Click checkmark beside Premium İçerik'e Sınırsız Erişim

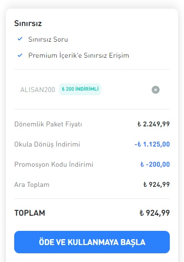pyautogui.click(x=20, y=55)
